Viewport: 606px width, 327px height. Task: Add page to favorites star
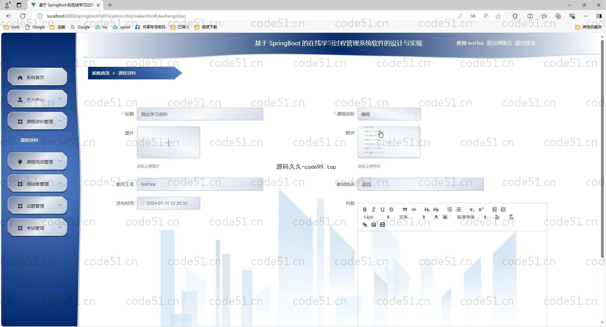(x=498, y=16)
